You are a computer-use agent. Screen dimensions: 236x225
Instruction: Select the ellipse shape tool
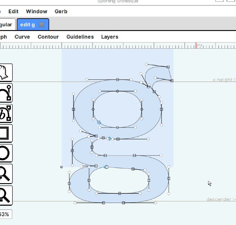pyautogui.click(x=5, y=153)
